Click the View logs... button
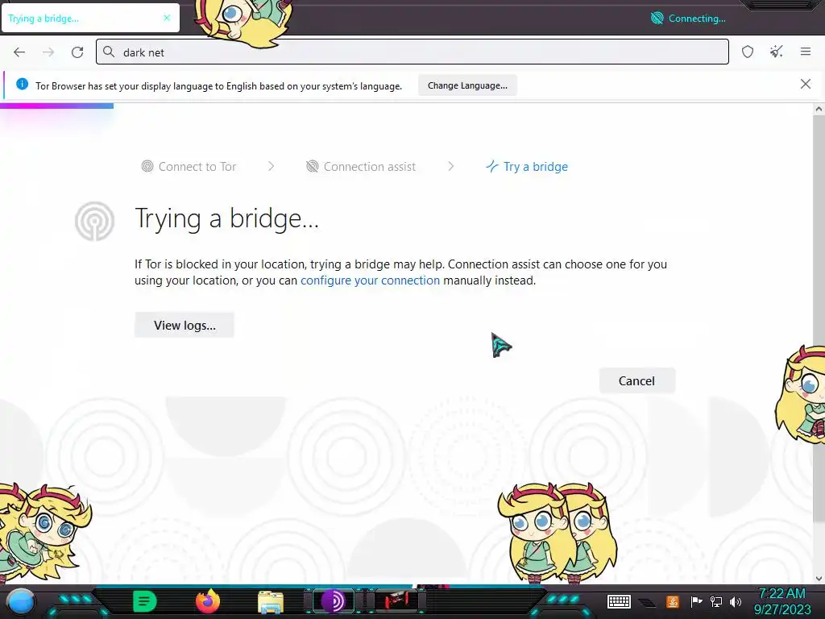 pos(184,326)
